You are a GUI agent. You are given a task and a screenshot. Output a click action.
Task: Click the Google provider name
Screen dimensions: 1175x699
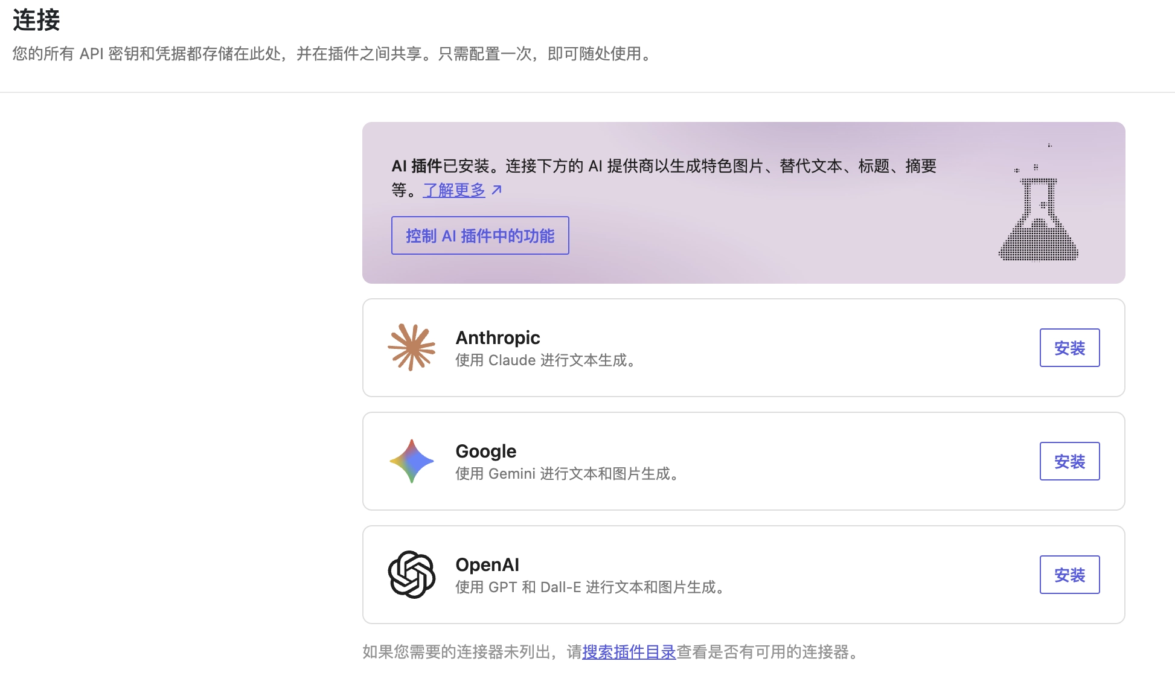[x=485, y=451]
